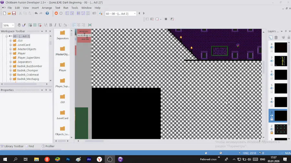Open File Explorer from the taskbar
This screenshot has width=291, height=163.
coord(36,159)
